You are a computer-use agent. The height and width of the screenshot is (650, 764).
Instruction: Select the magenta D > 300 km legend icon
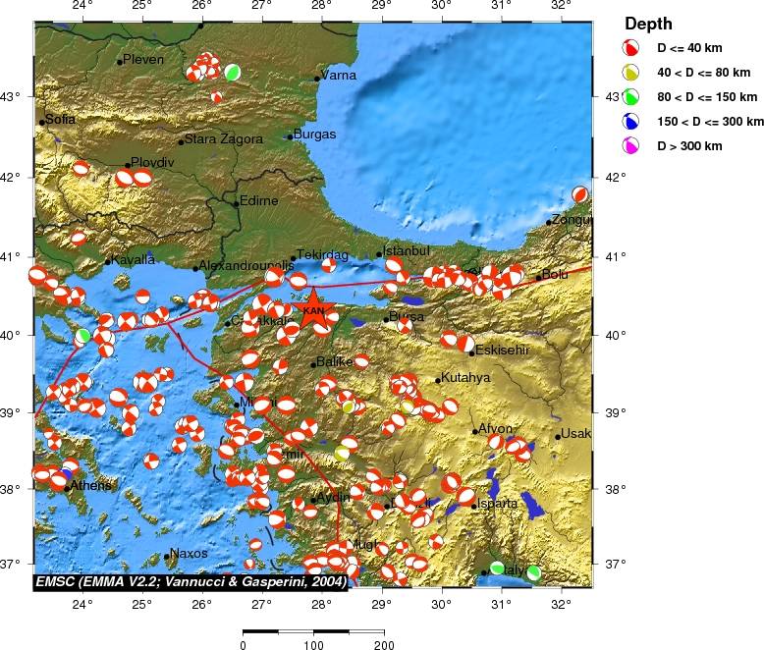click(631, 146)
